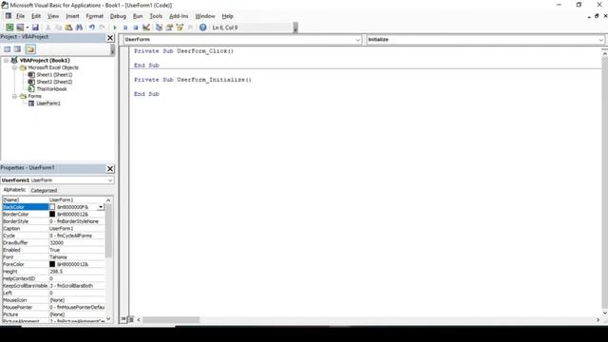This screenshot has height=342, width=608.
Task: Click the Properties Window toolbar icon
Action: pos(169,28)
